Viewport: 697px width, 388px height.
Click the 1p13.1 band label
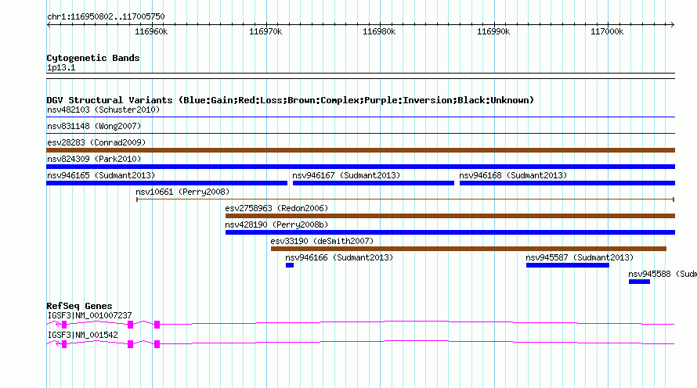tap(61, 67)
